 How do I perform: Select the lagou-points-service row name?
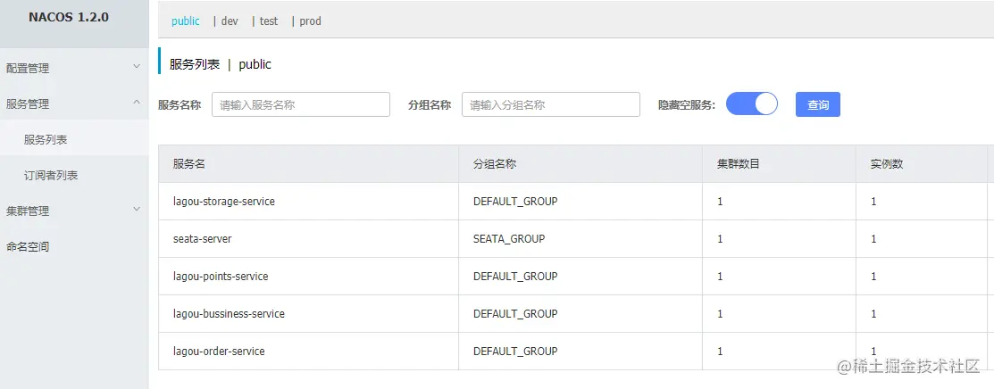click(x=221, y=277)
